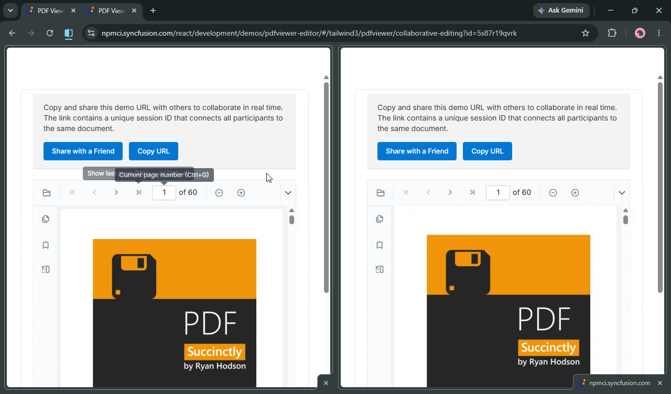This screenshot has width=671, height=394.
Task: Go back in browser history
Action: point(13,33)
